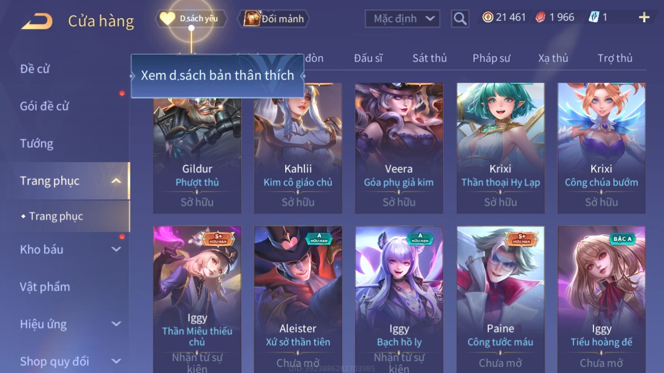The image size is (664, 373).
Task: Open the Đổi mảnh chest icon
Action: [251, 18]
